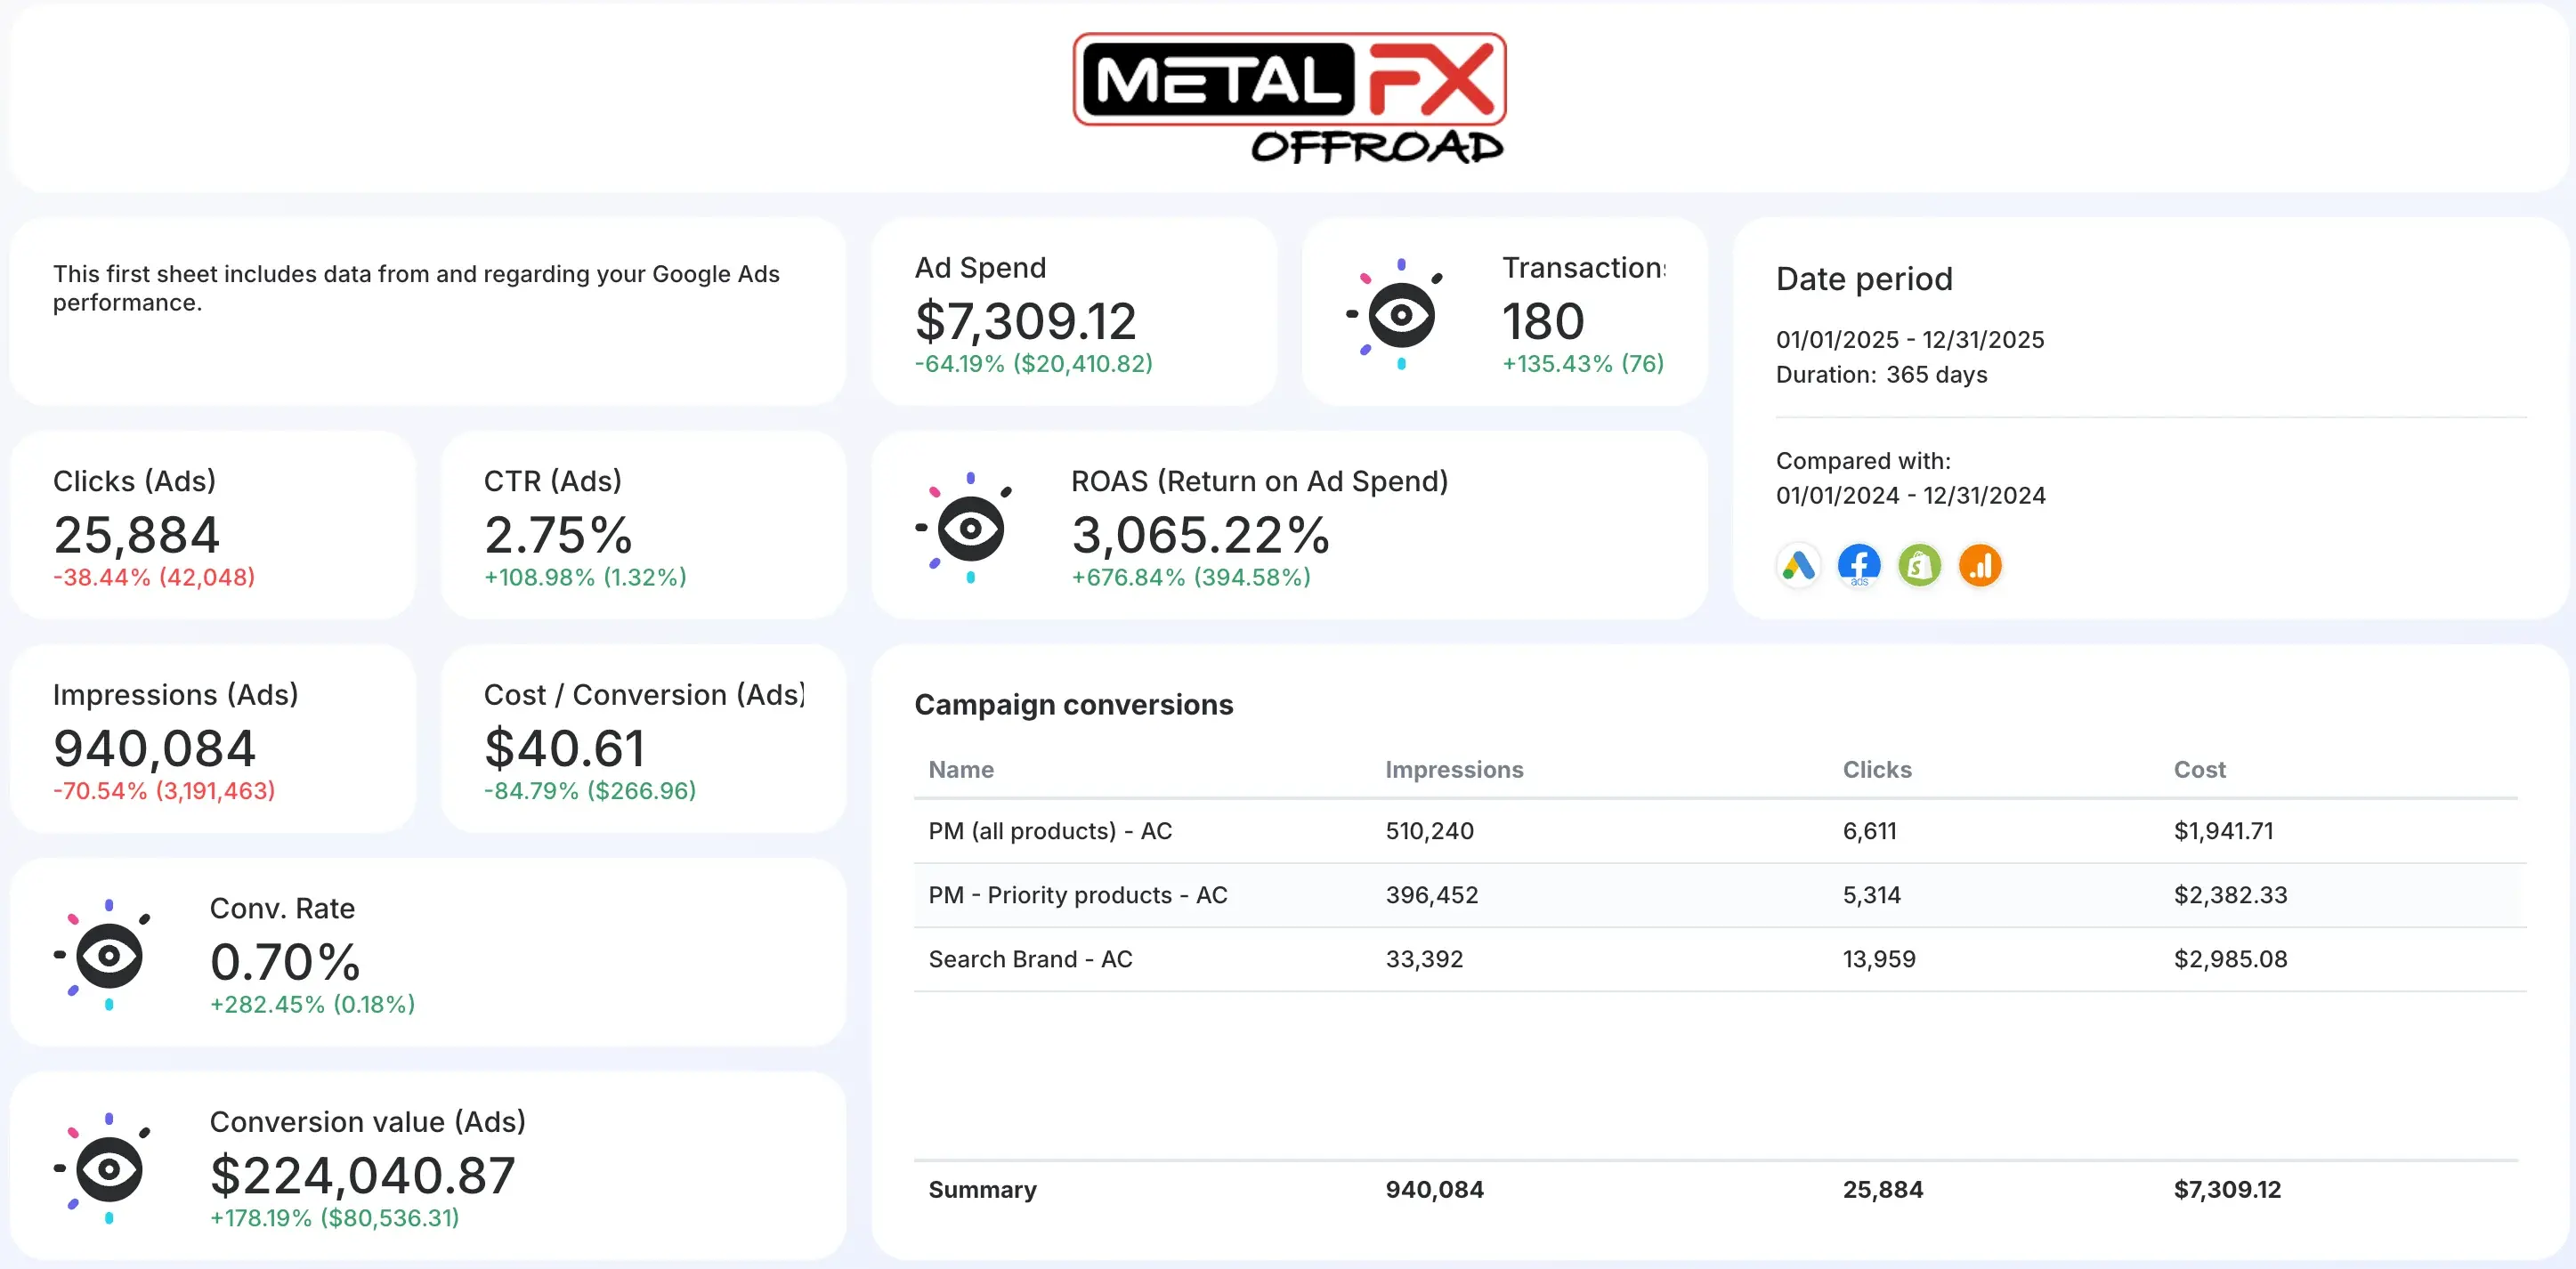2576x1269 pixels.
Task: Click the Conversion value $224,040.87
Action: [362, 1175]
